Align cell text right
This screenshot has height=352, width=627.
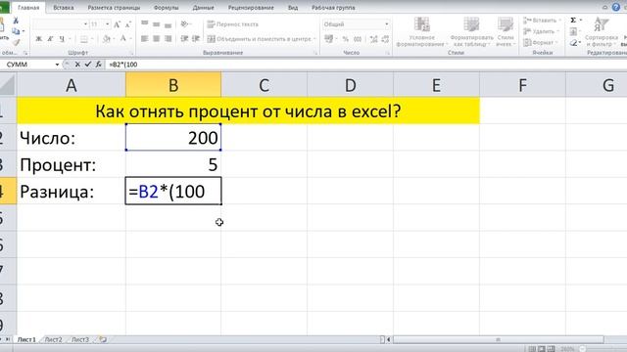coord(168,39)
